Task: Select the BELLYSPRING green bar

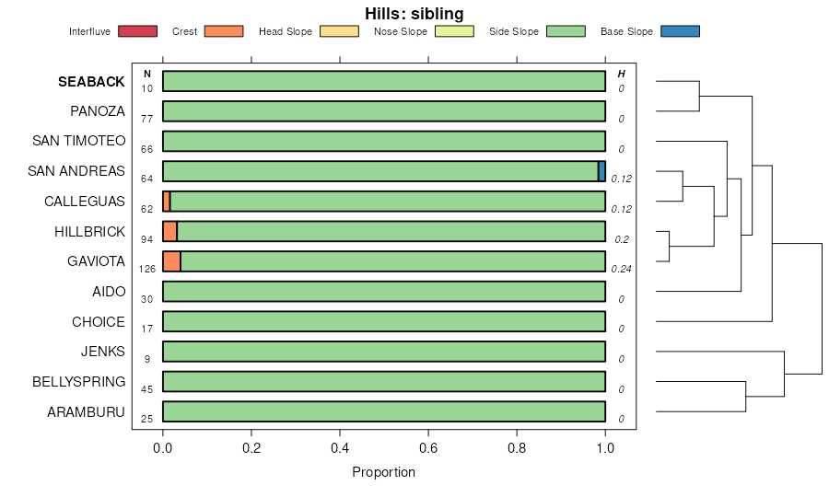Action: pos(384,382)
